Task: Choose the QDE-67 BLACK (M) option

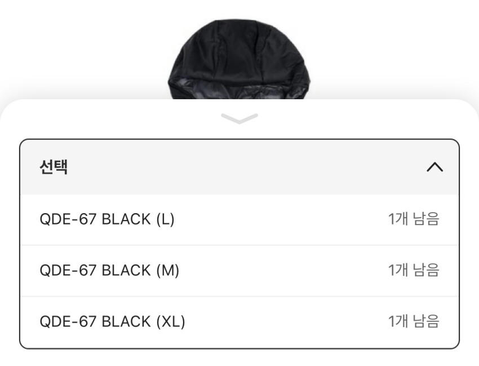Action: (x=109, y=271)
